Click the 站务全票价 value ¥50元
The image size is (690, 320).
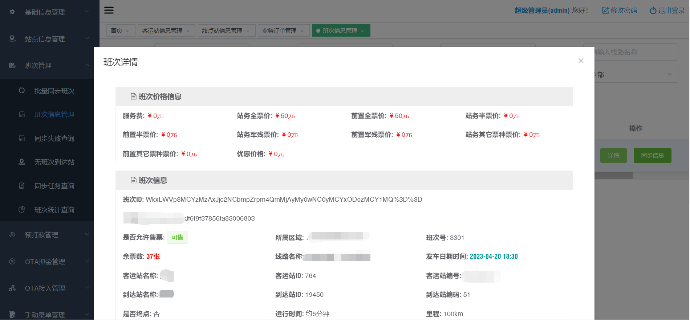click(x=285, y=116)
